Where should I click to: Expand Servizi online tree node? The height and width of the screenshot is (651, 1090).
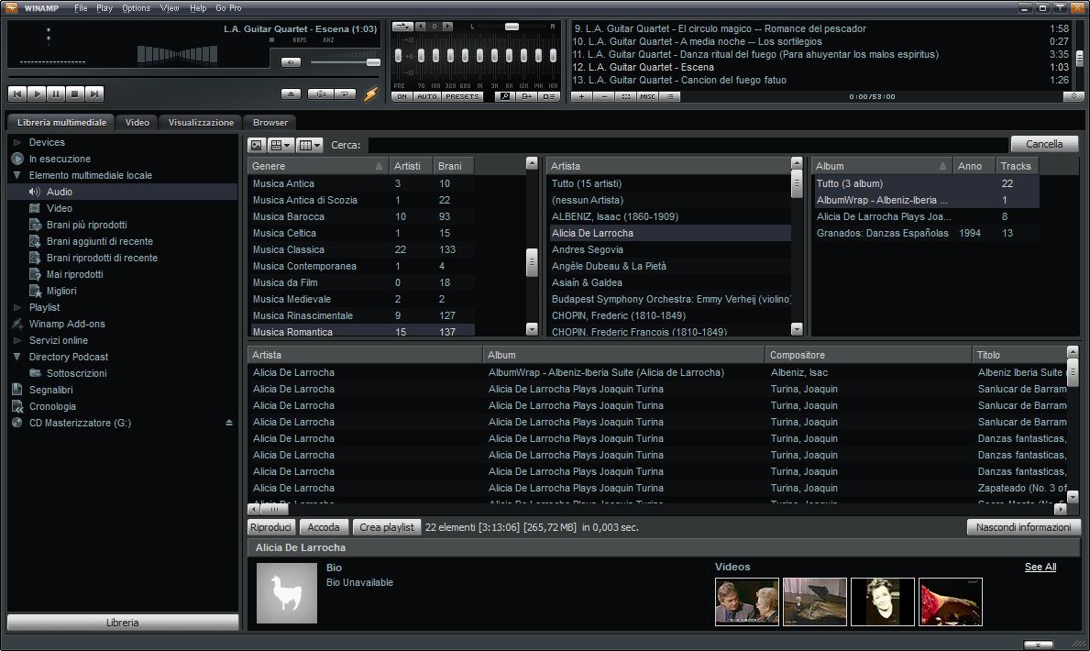click(x=17, y=341)
